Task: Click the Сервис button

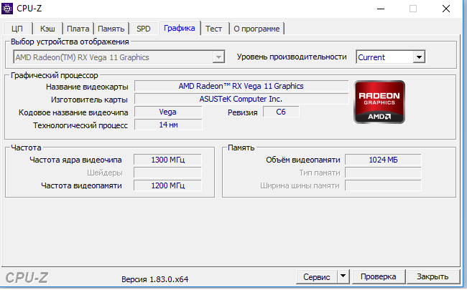Action: 317,276
